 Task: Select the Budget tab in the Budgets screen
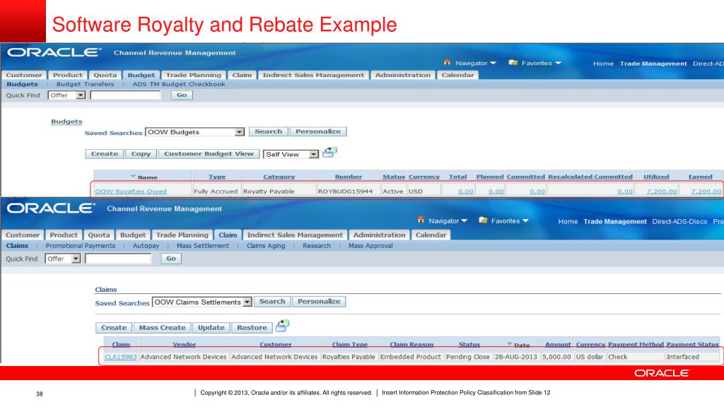[x=141, y=75]
